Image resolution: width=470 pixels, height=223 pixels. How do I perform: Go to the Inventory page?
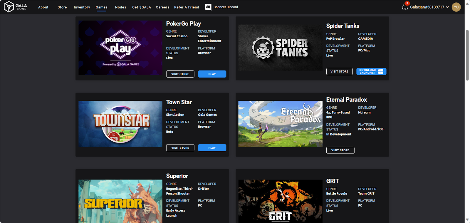click(x=82, y=7)
